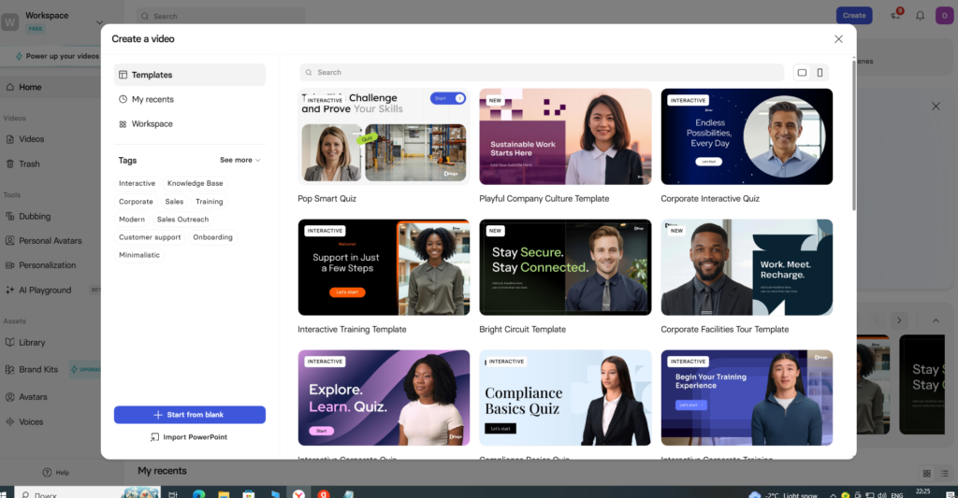Dismiss the background banner with X

click(x=936, y=107)
